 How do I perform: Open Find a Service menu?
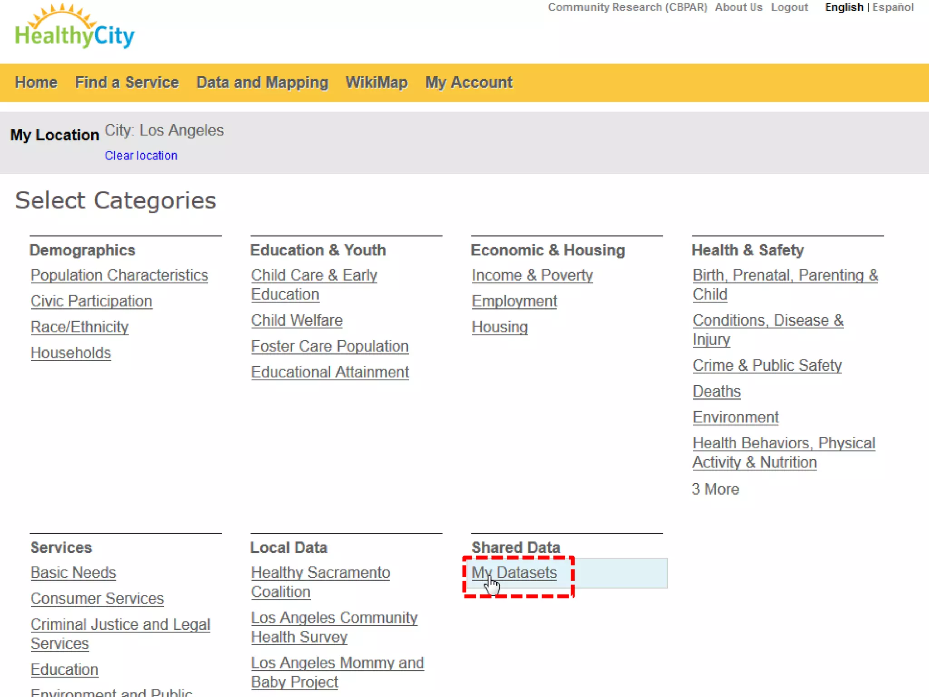pos(127,83)
